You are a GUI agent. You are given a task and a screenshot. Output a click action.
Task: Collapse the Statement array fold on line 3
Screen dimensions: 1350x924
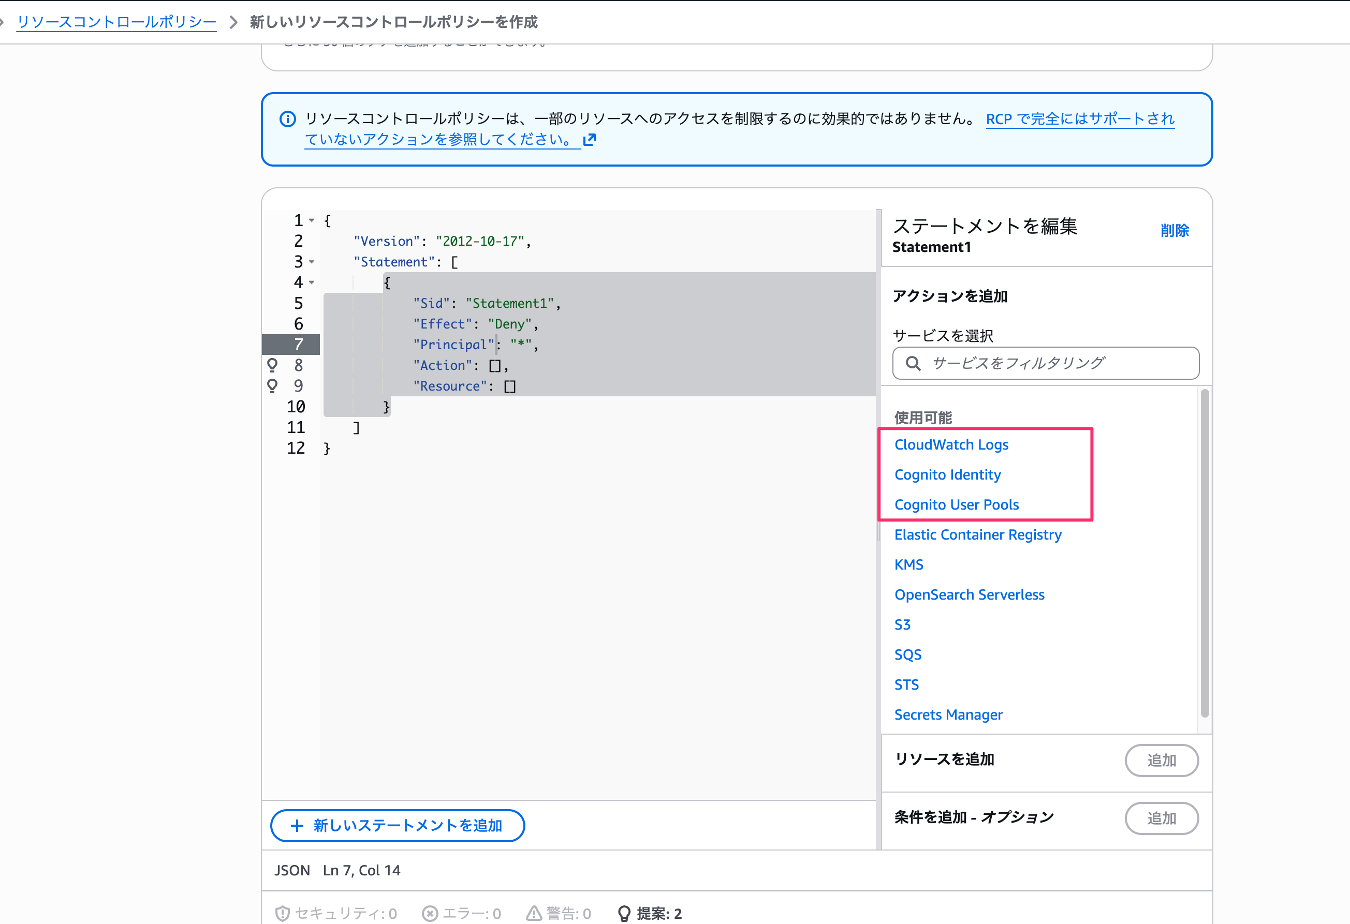tap(312, 262)
